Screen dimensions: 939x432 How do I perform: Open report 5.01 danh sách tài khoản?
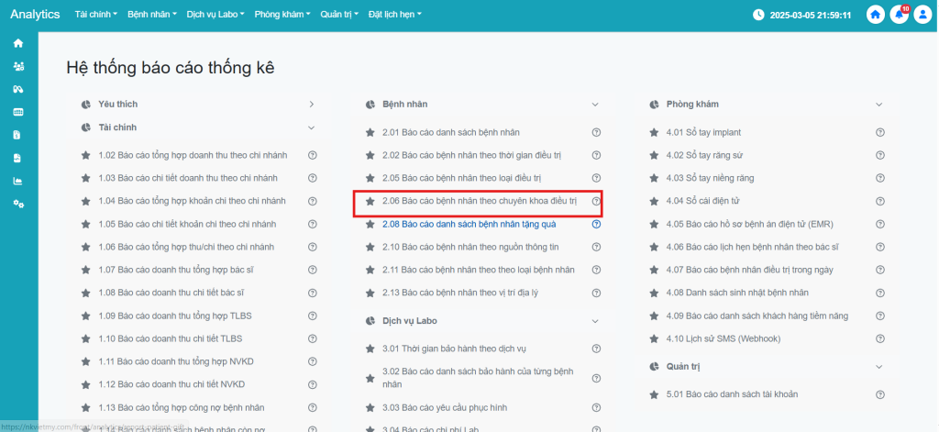732,394
